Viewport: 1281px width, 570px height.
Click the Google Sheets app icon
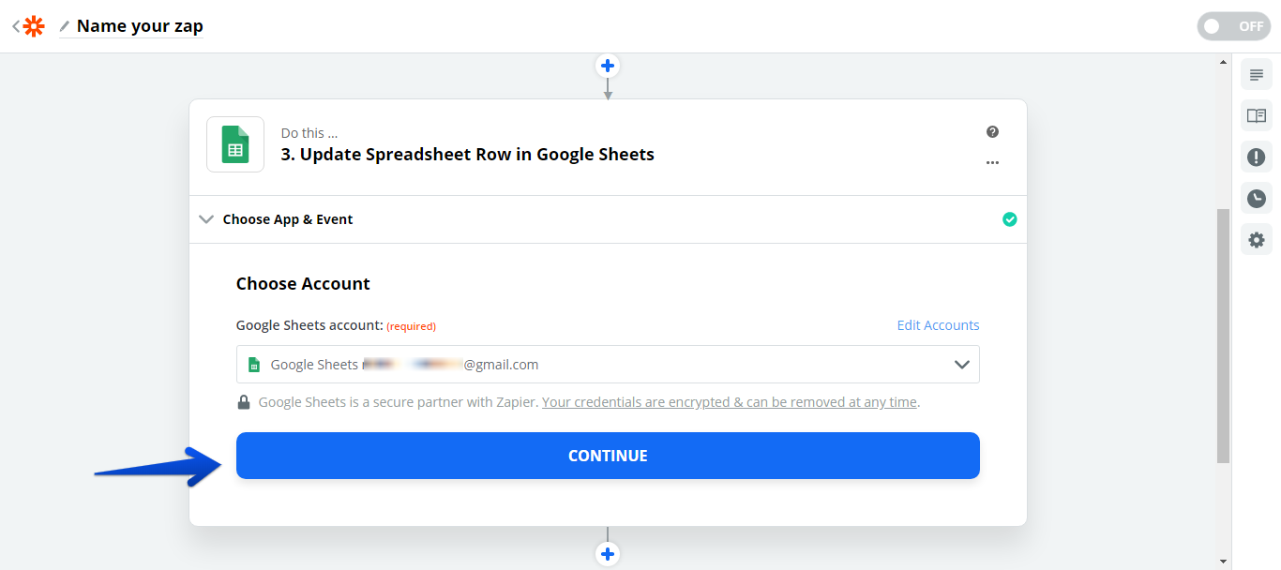pos(234,145)
